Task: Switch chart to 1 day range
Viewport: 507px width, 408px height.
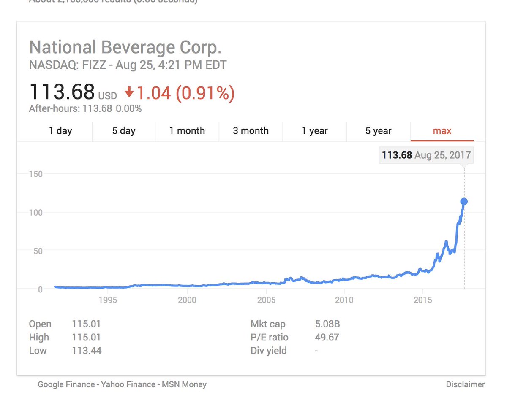Action: pyautogui.click(x=60, y=131)
